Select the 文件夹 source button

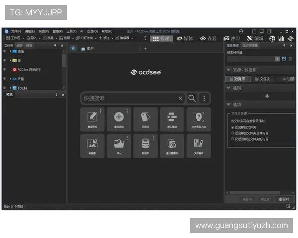(263, 79)
